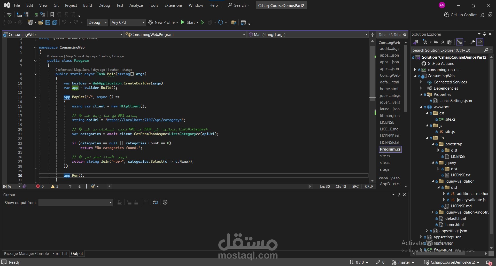Screen dimensions: 496x266
Task: Collapse the wwwroot folder node
Action: coord(421,107)
